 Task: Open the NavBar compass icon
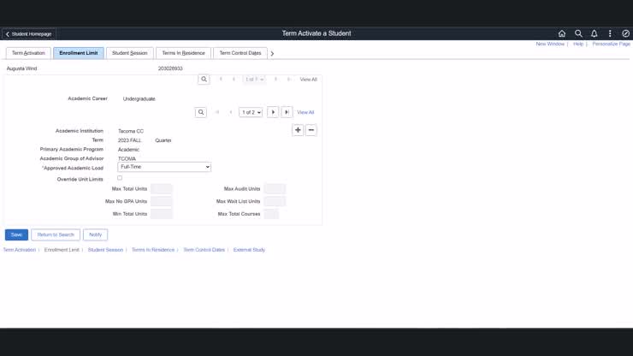tap(625, 33)
